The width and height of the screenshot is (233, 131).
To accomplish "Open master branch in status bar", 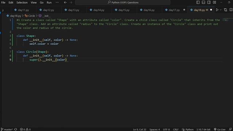I will click(x=7, y=130).
